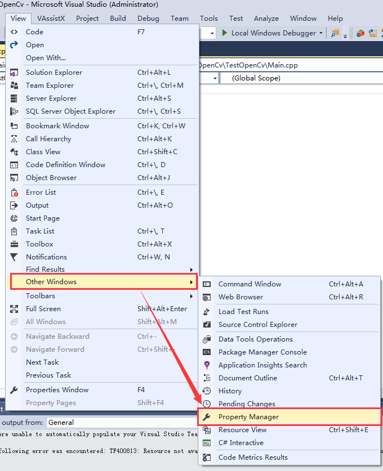Click the Server Explorer icon
This screenshot has height=471, width=383.
pos(14,98)
